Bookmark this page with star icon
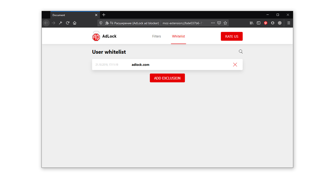This screenshot has height=188, width=335. (225, 23)
